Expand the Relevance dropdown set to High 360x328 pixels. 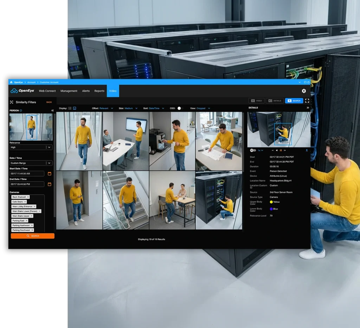(x=49, y=147)
